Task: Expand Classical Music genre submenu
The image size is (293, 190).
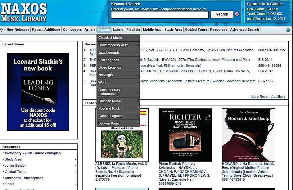Action: pos(118,38)
